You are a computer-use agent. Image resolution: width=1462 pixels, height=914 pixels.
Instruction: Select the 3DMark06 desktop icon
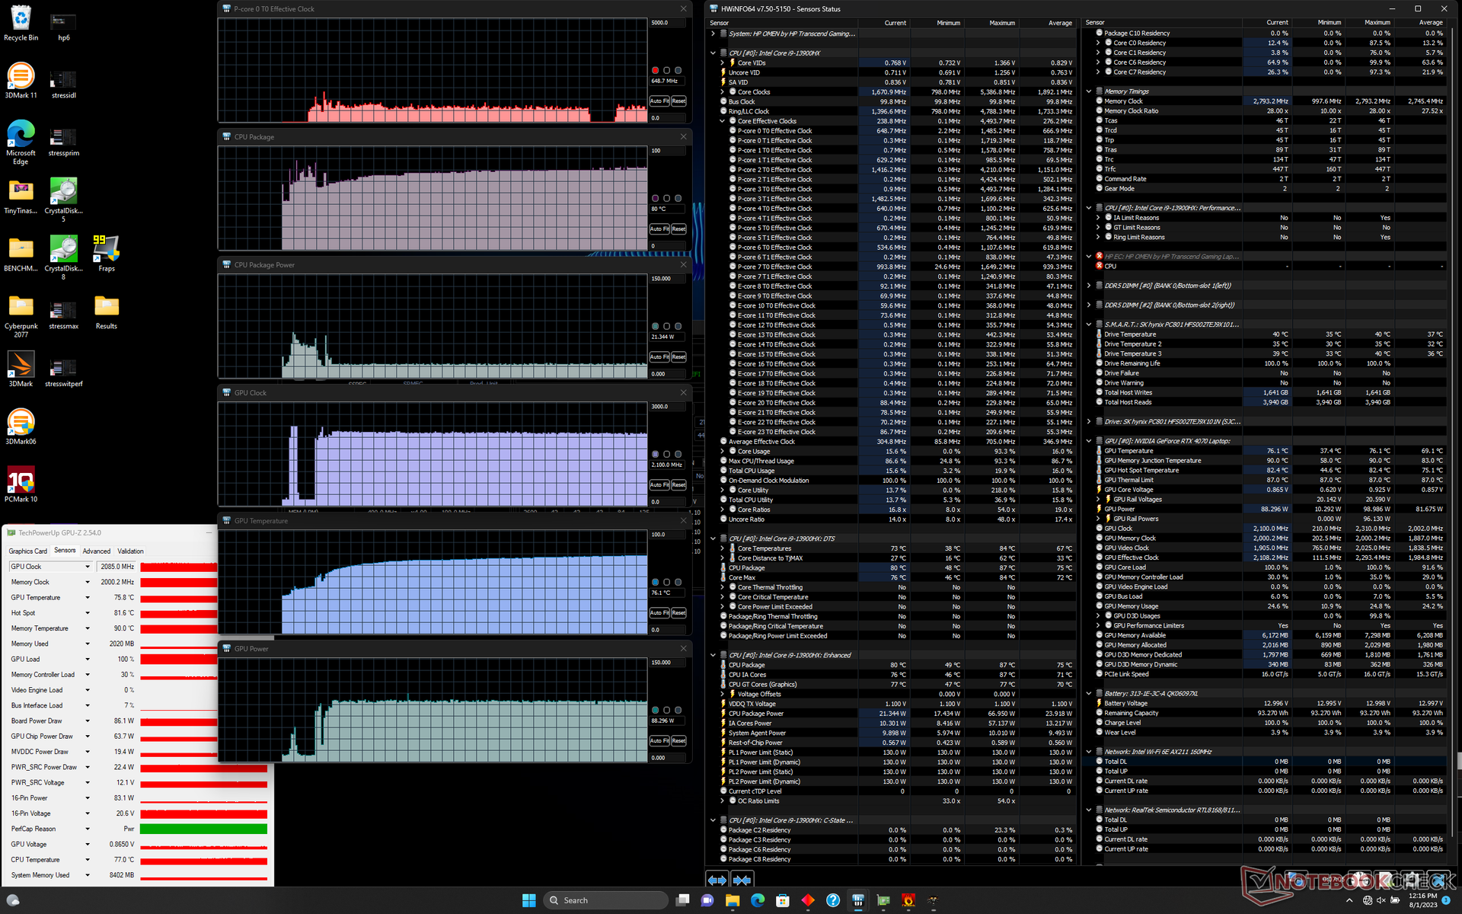[x=21, y=427]
